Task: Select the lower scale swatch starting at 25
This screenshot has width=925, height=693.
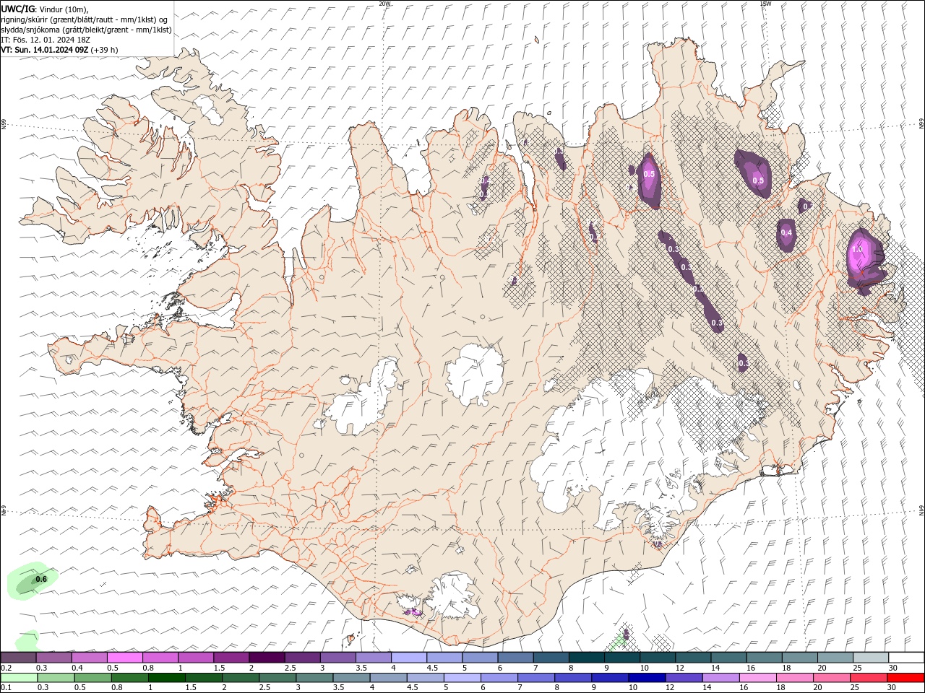Action: point(869,678)
